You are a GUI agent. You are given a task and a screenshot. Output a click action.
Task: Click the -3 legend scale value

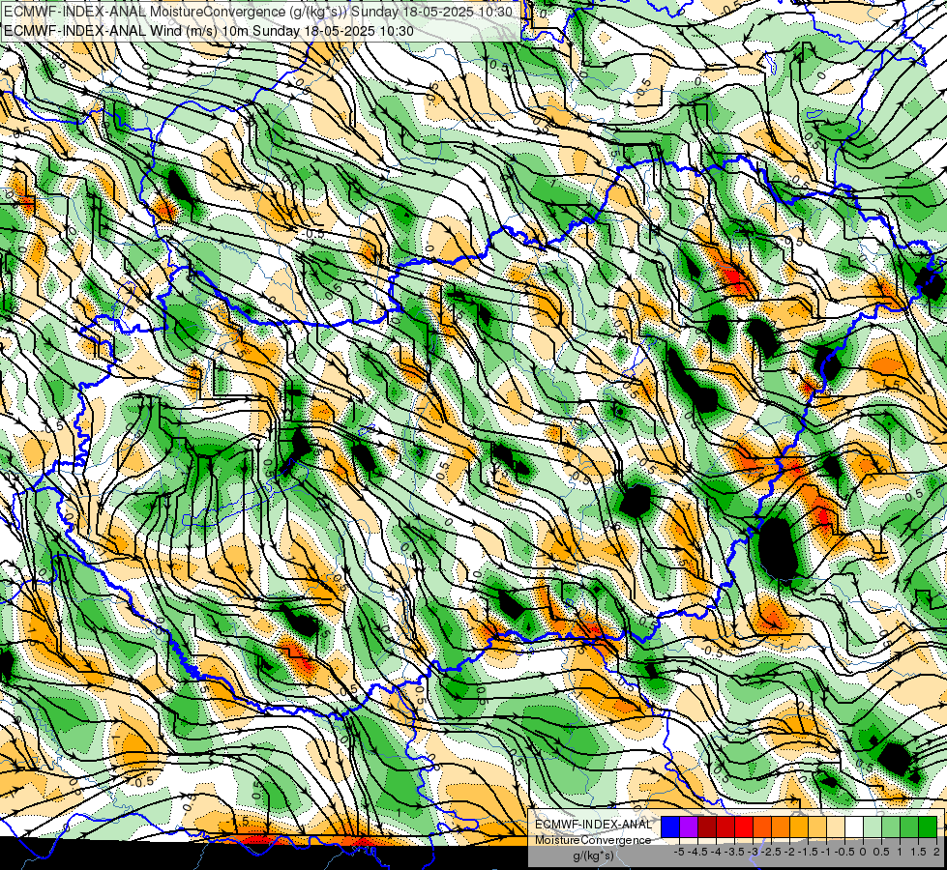click(x=753, y=852)
